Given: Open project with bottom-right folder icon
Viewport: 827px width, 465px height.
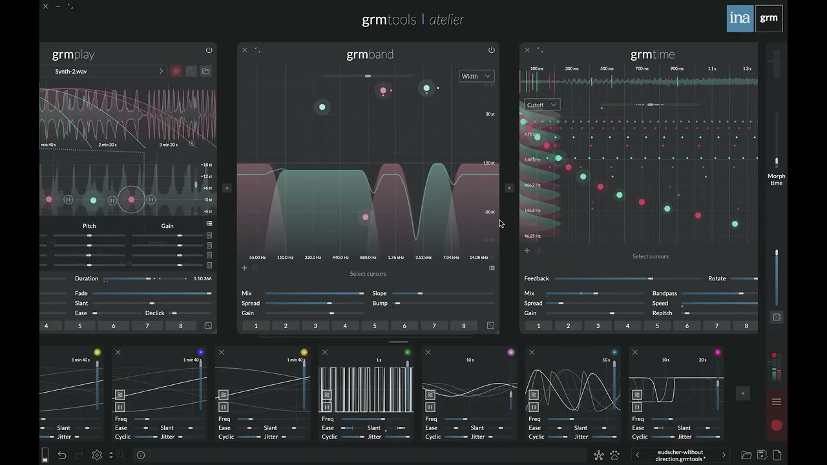Looking at the screenshot, I should click(746, 455).
